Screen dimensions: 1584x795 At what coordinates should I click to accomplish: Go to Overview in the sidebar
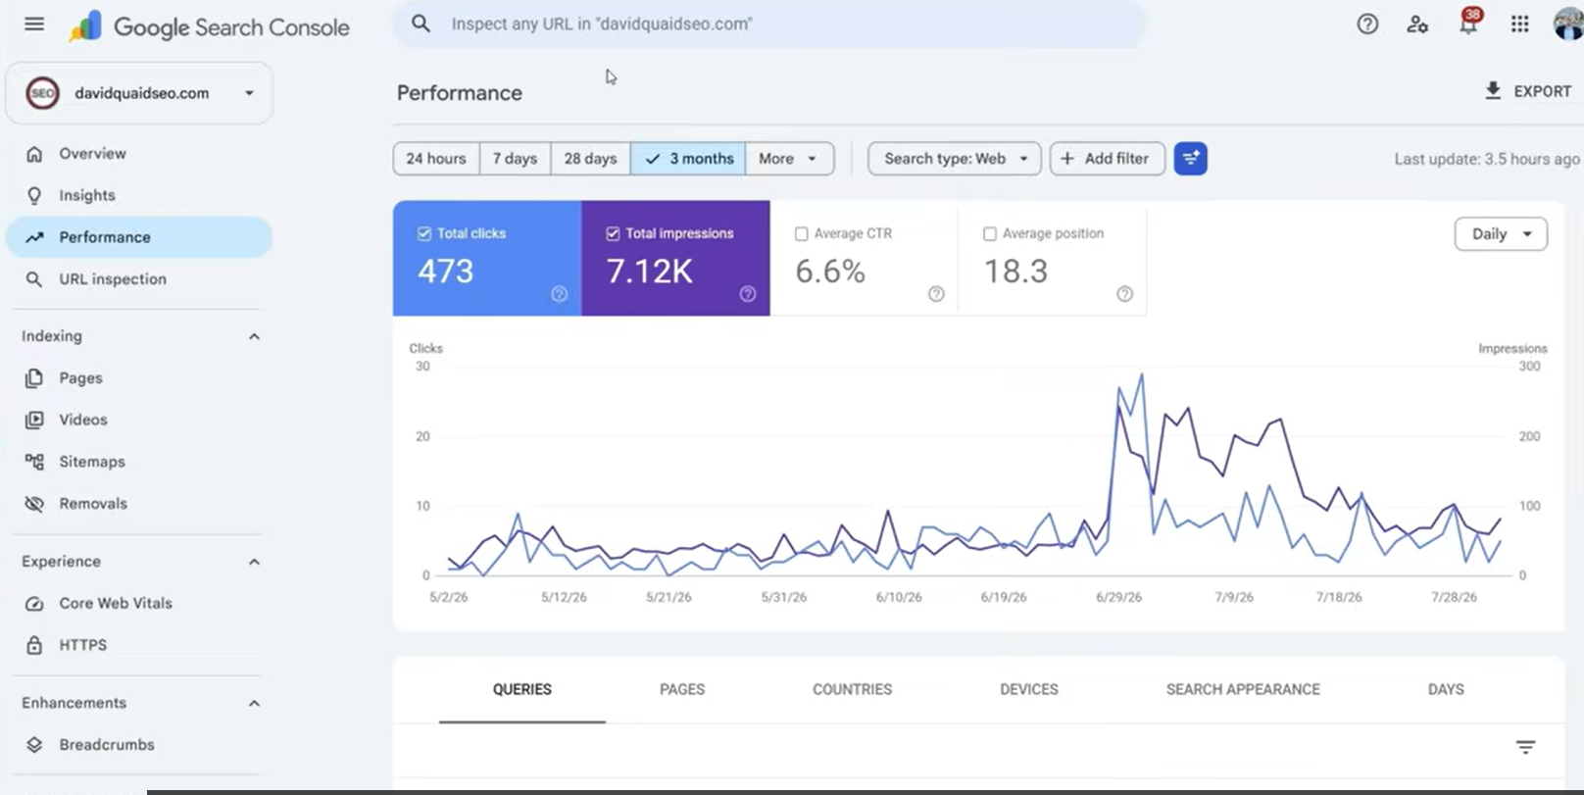point(139,154)
